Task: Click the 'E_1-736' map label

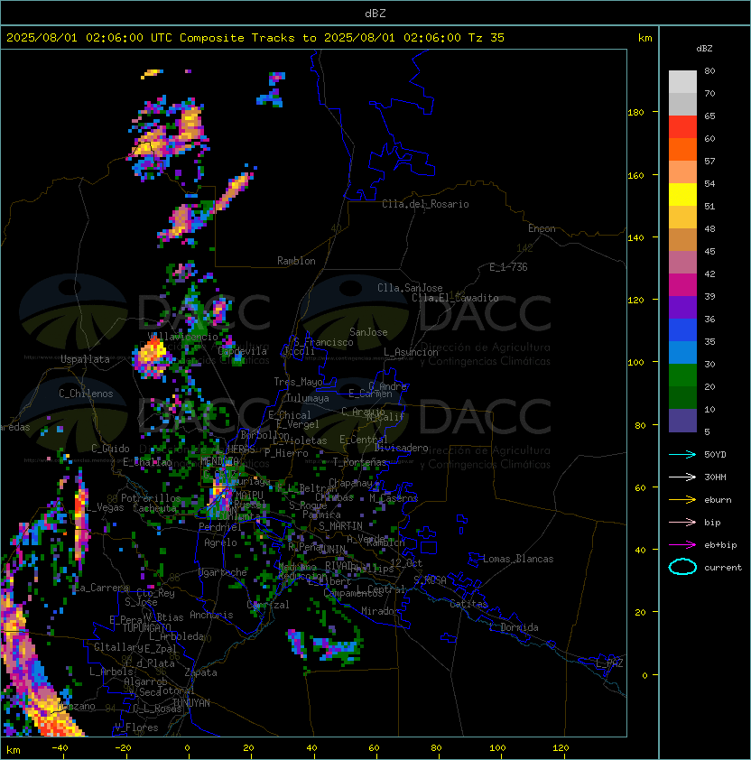Action: point(508,267)
